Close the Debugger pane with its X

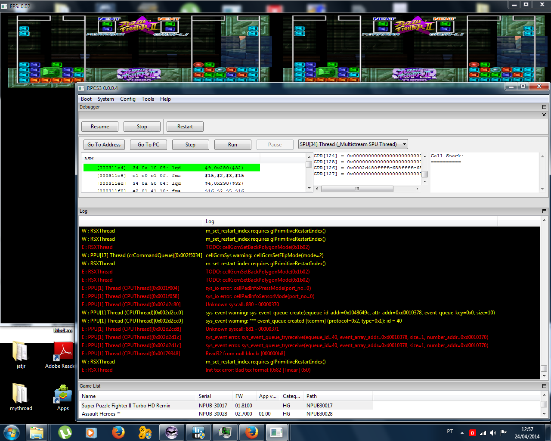(x=544, y=115)
